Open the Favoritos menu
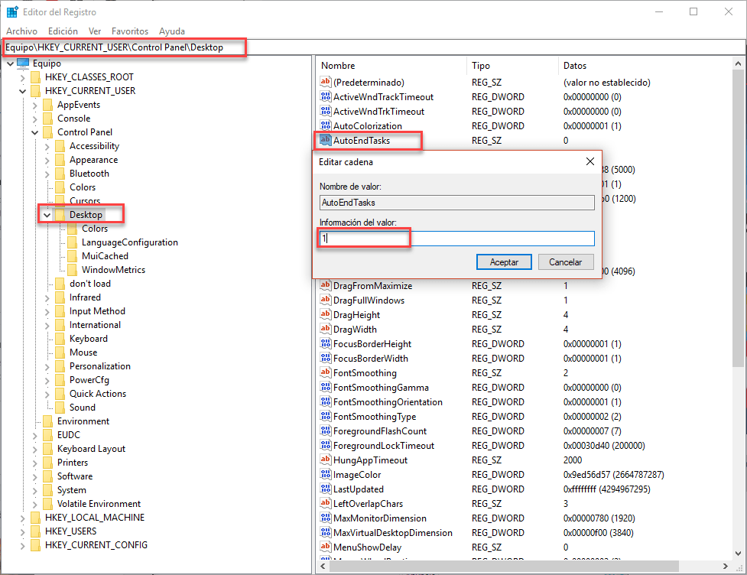This screenshot has width=747, height=575. (x=129, y=31)
